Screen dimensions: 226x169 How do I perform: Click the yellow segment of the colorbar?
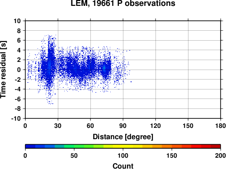tap(123, 146)
